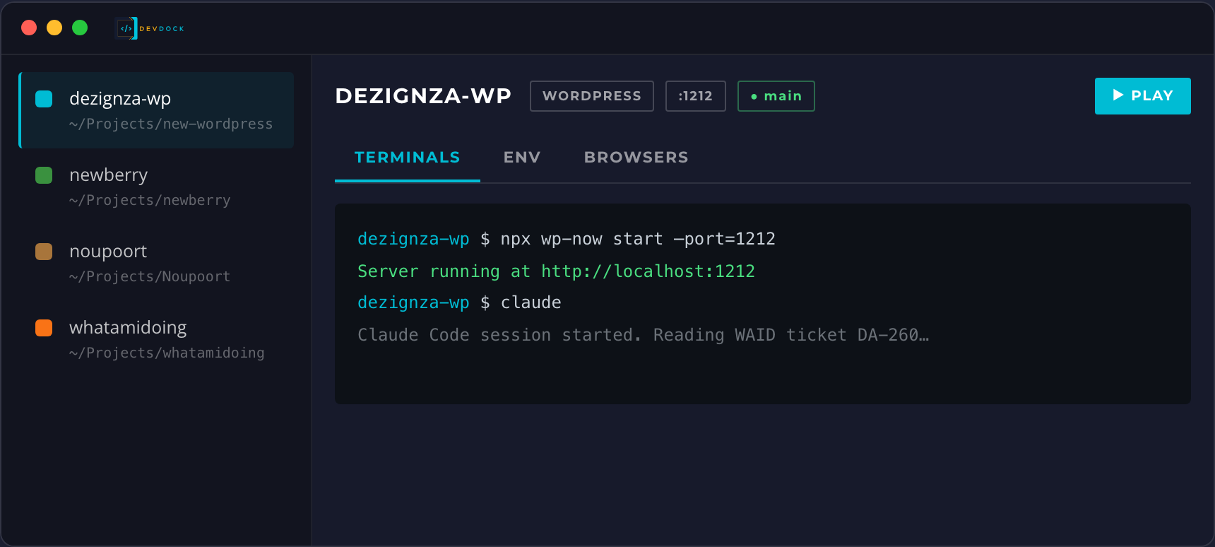Click the 'claude' command line in terminal
The image size is (1215, 547).
(x=459, y=303)
